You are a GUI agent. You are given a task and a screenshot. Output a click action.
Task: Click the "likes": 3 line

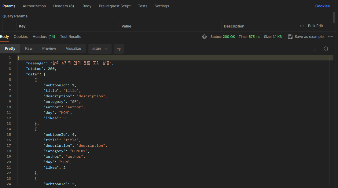coord(54,118)
